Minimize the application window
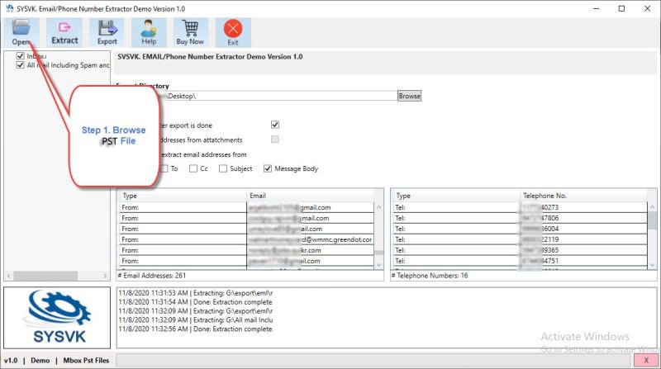The height and width of the screenshot is (369, 661). (x=596, y=8)
